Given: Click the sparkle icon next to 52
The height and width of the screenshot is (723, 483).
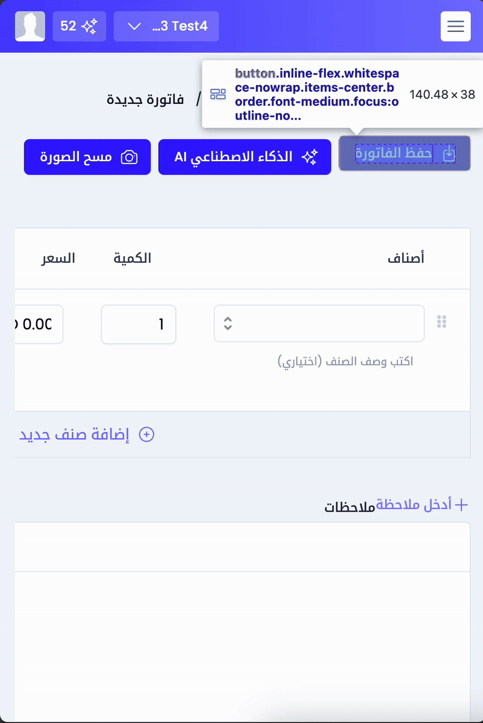Looking at the screenshot, I should point(90,27).
